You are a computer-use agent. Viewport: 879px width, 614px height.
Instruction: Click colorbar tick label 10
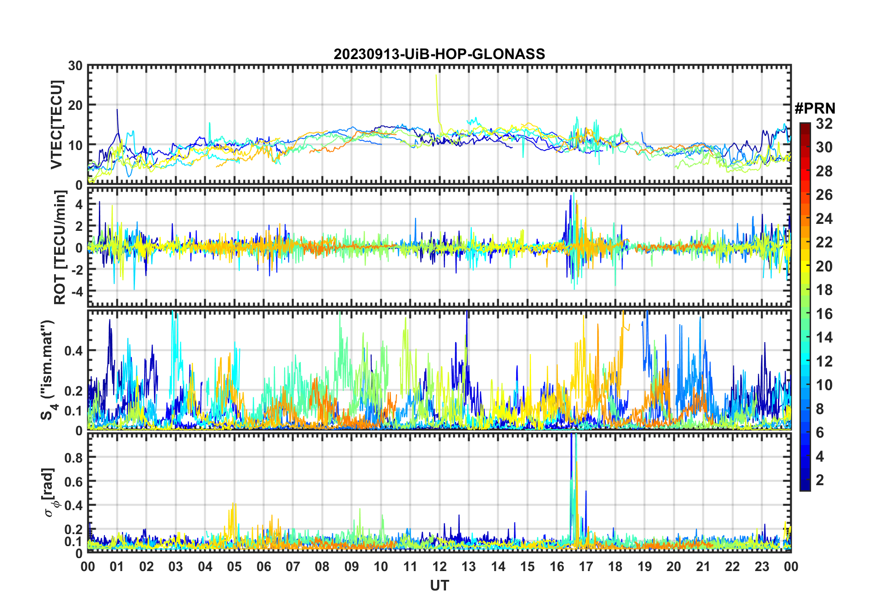[x=824, y=385]
